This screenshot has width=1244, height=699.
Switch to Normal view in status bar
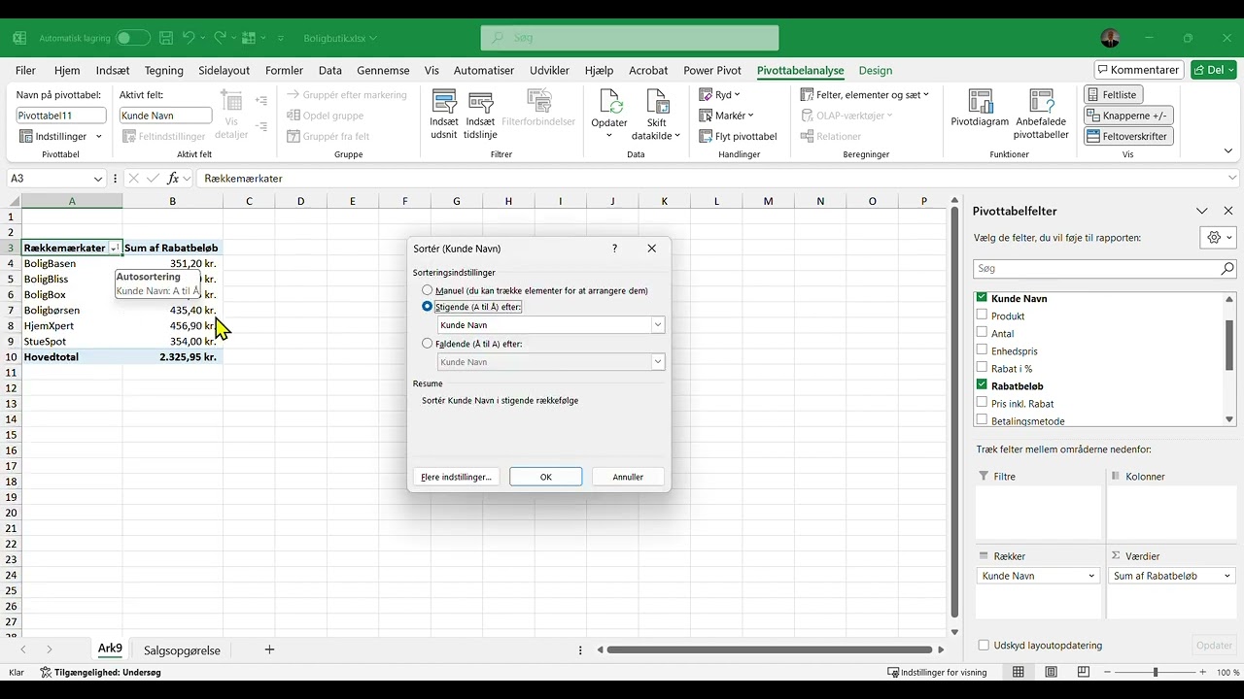point(1019,672)
